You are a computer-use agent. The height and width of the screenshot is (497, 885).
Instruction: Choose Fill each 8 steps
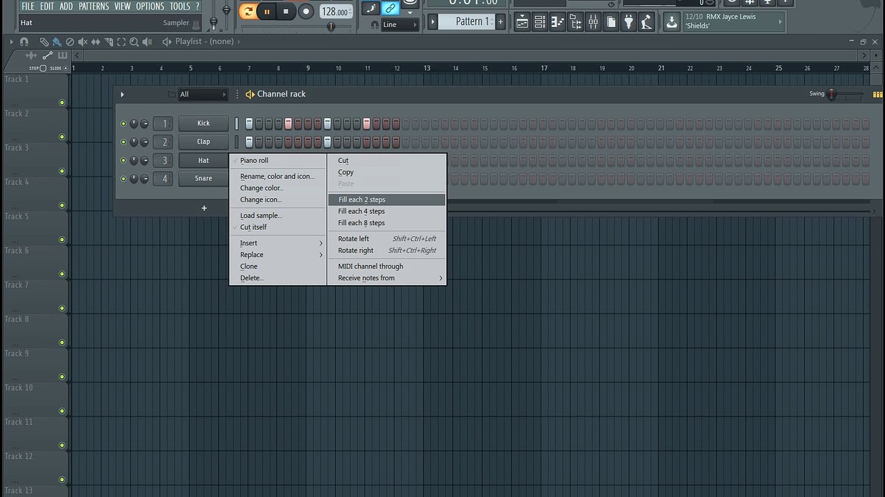click(387, 223)
